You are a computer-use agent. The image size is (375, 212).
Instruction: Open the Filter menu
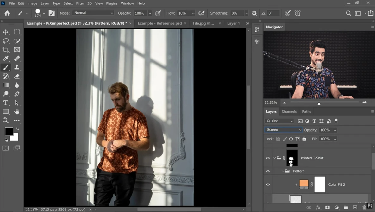pyautogui.click(x=80, y=3)
